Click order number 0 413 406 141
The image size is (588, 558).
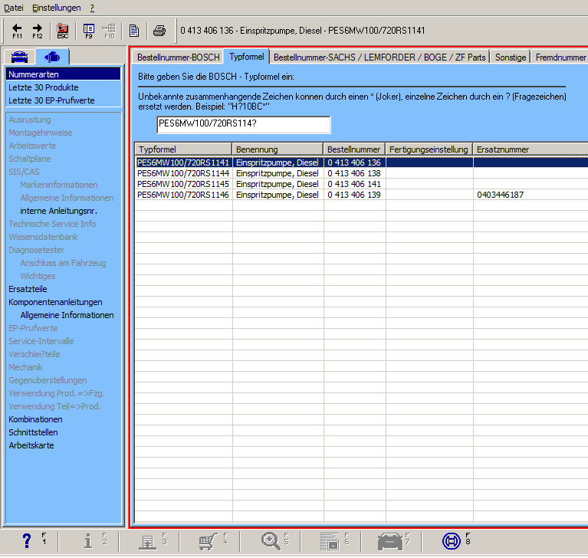tap(354, 184)
